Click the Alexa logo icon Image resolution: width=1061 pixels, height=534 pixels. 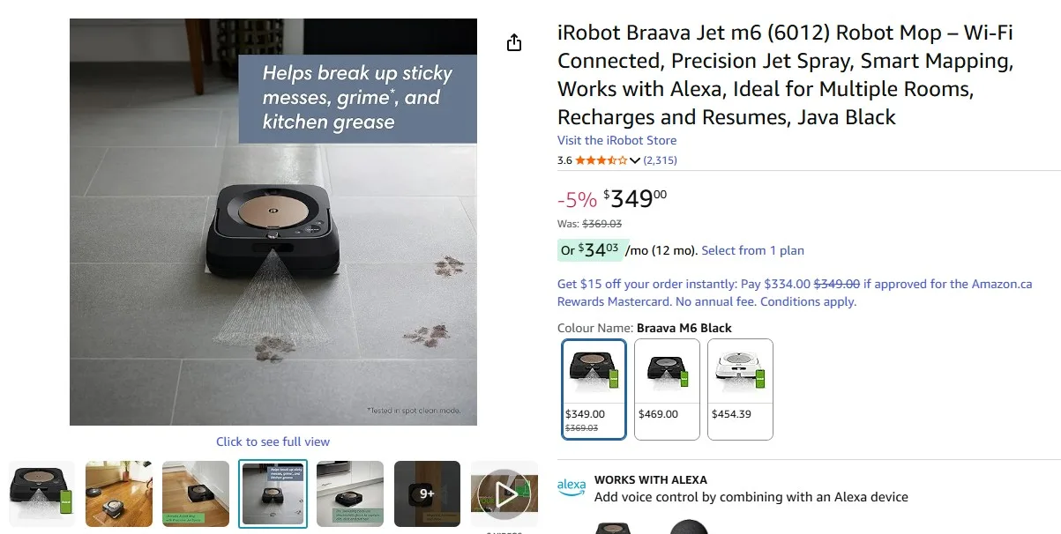click(x=571, y=486)
